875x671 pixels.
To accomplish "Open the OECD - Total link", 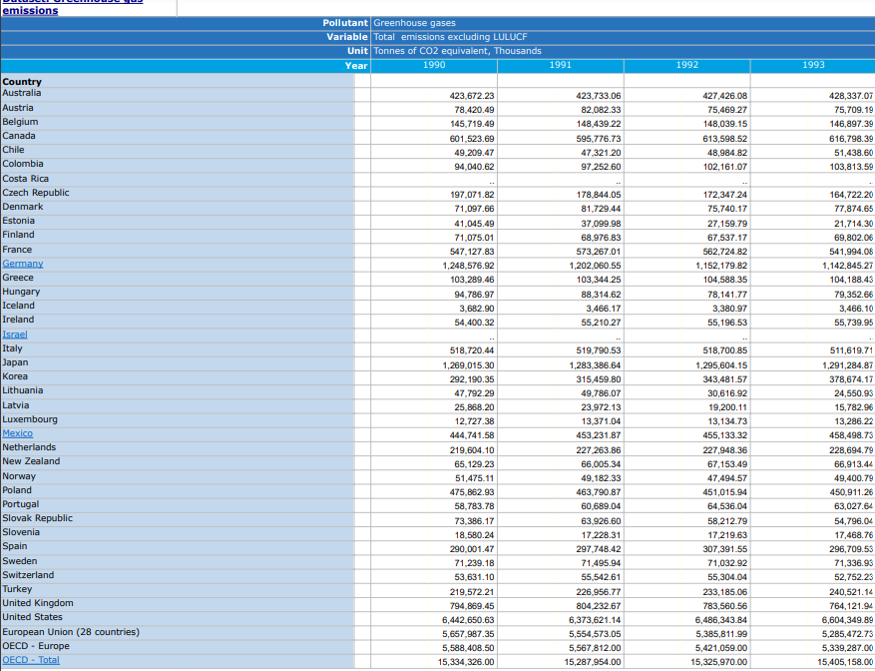I will coord(31,660).
